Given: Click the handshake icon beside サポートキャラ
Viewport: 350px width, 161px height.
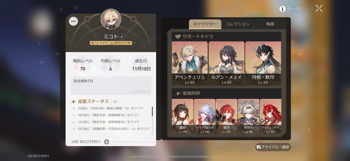Looking at the screenshot, I should coord(178,36).
